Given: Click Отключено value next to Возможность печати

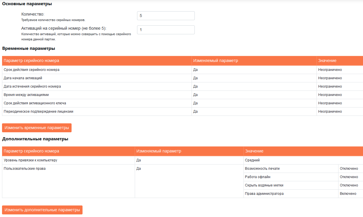Looking at the screenshot, I should click(x=349, y=169).
